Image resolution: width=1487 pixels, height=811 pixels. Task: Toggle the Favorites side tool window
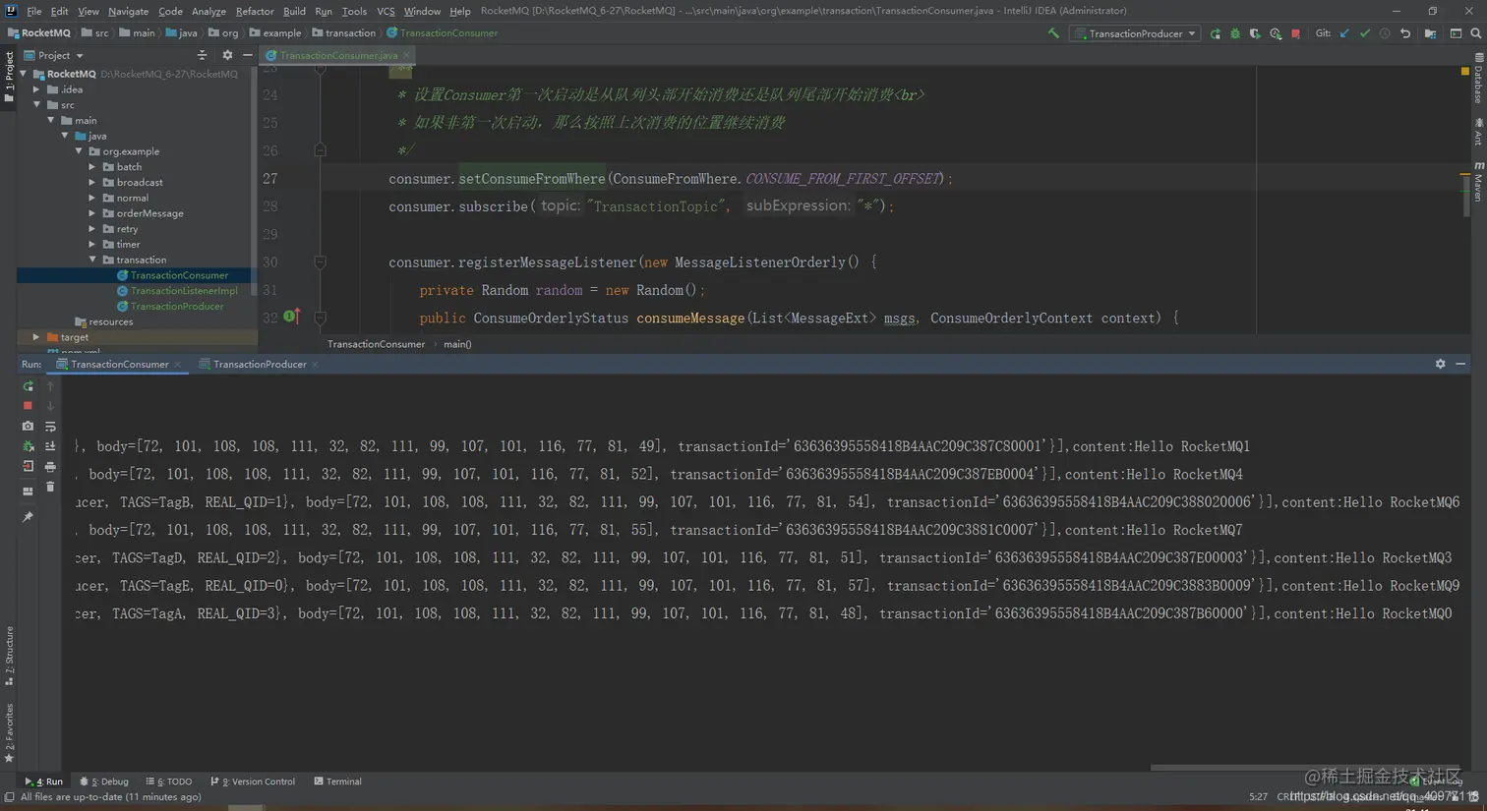tap(9, 734)
